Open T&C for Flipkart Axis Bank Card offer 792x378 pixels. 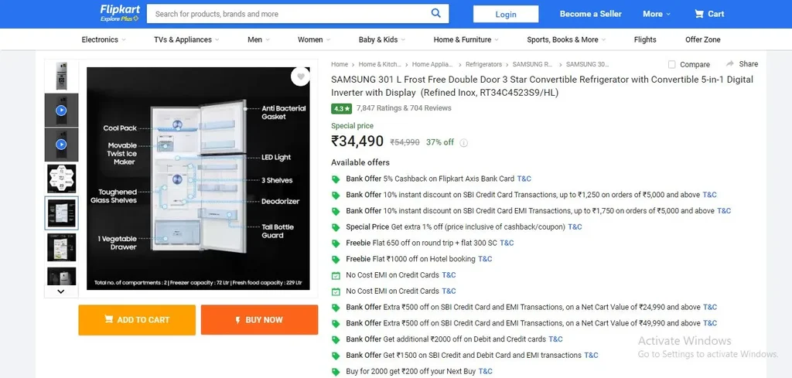pos(524,179)
